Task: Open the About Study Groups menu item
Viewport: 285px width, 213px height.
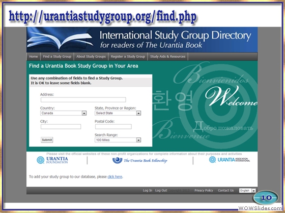Action: click(91, 56)
